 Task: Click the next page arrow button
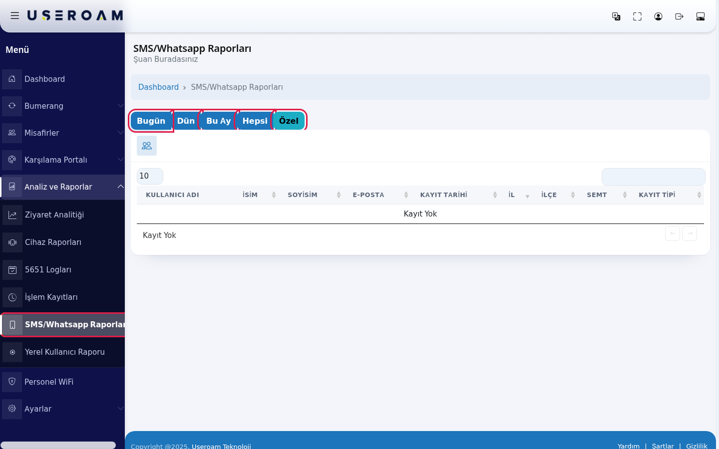[x=690, y=233]
